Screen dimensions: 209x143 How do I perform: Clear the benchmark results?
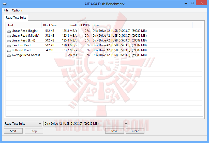point(135,131)
